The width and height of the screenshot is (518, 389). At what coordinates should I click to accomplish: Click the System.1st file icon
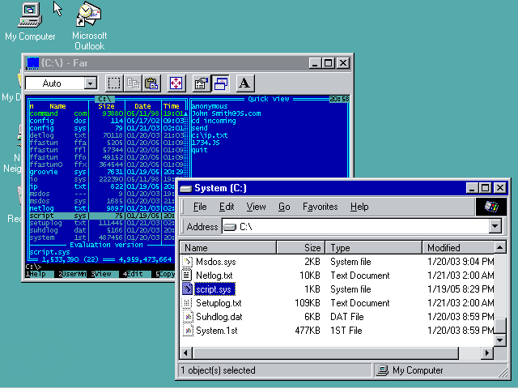point(188,331)
